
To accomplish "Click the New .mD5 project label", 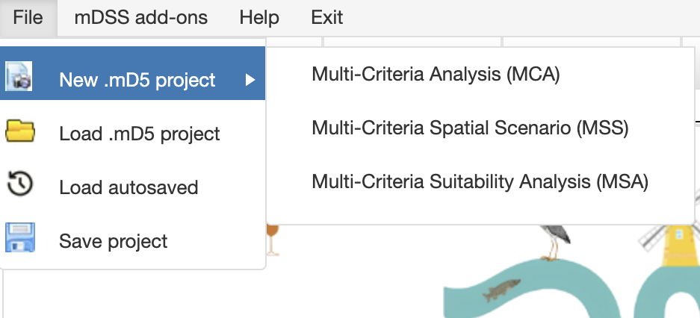I will coord(137,81).
